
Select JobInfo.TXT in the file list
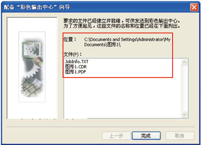pos(77,62)
